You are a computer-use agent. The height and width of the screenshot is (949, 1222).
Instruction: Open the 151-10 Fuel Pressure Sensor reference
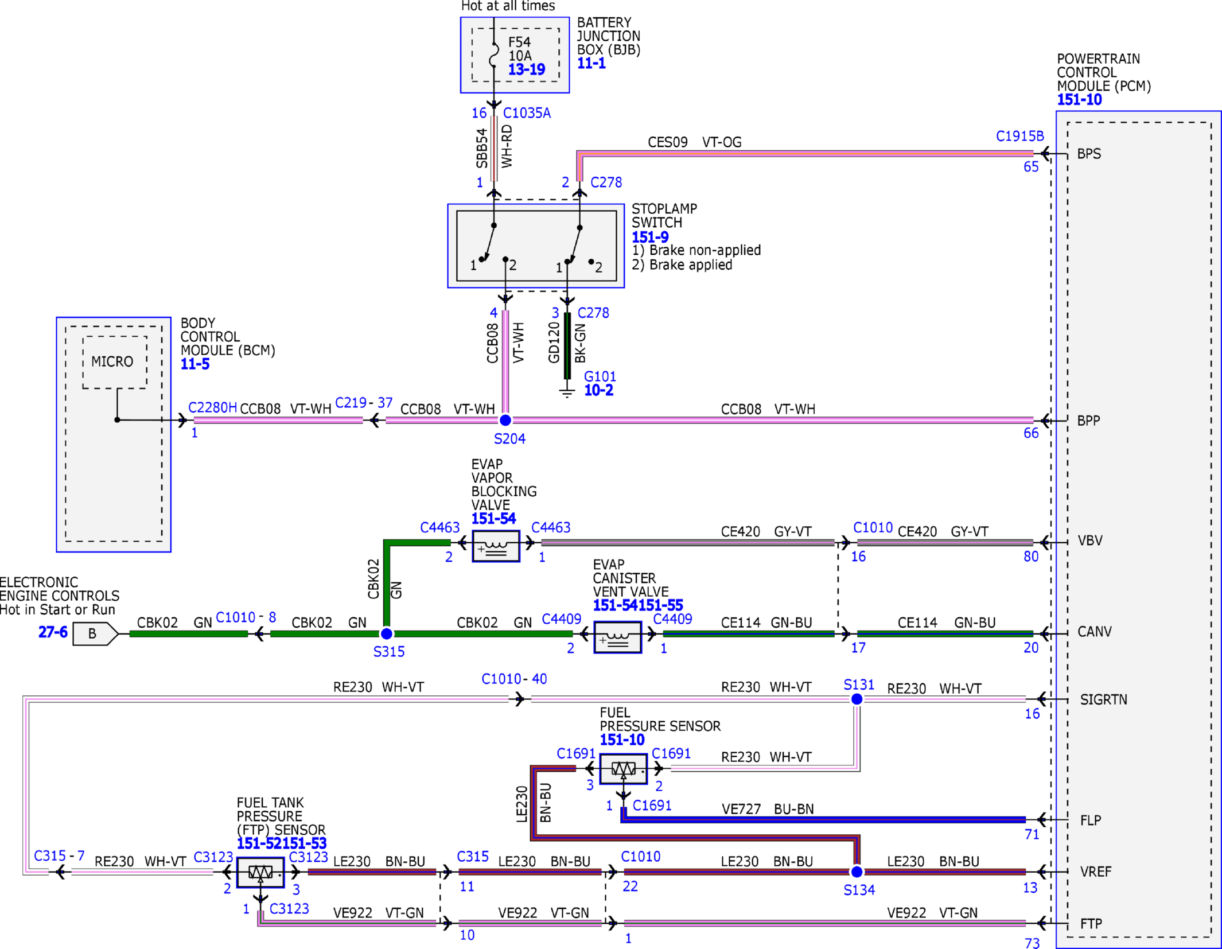tap(622, 740)
